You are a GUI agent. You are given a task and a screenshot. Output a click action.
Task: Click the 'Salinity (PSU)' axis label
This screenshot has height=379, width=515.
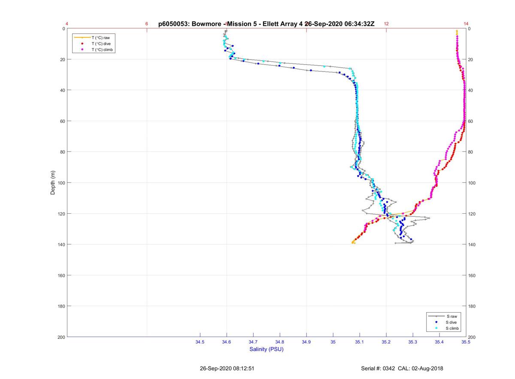pyautogui.click(x=267, y=349)
